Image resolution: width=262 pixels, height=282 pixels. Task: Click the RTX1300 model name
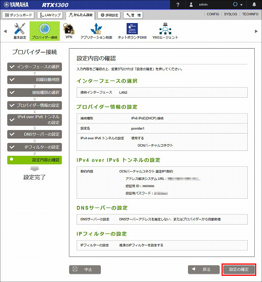[55, 5]
